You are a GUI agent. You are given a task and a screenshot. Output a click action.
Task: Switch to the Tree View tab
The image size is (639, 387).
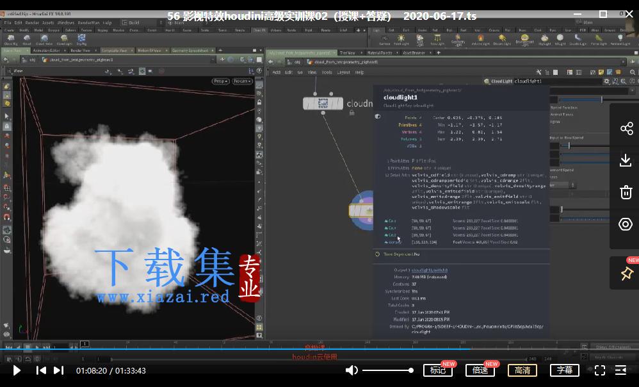point(347,53)
